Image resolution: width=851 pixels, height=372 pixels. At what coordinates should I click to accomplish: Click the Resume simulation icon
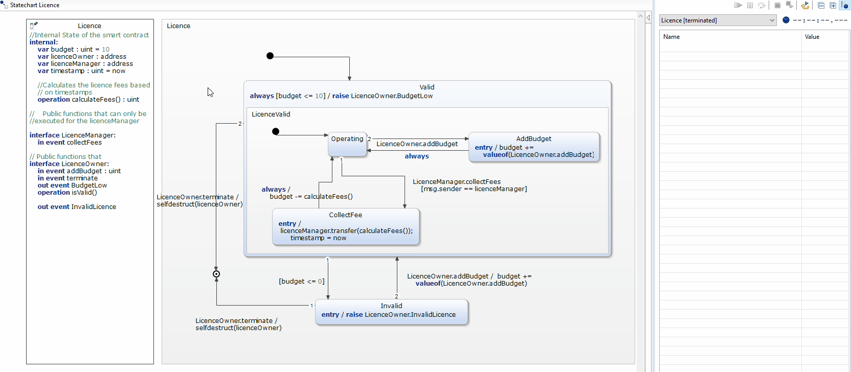click(x=738, y=6)
